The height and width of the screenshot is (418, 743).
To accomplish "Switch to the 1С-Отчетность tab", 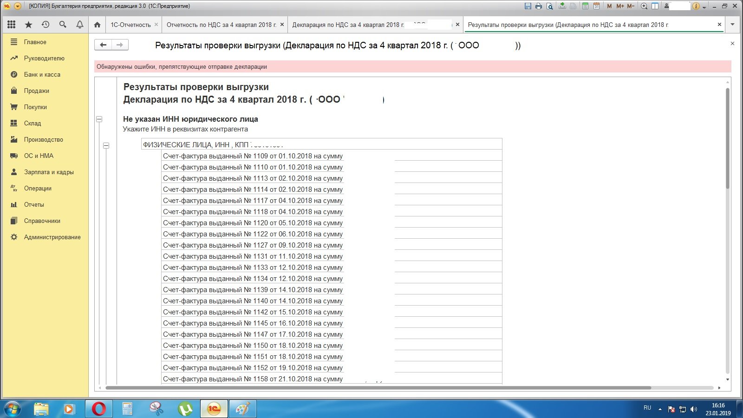I will pyautogui.click(x=130, y=25).
